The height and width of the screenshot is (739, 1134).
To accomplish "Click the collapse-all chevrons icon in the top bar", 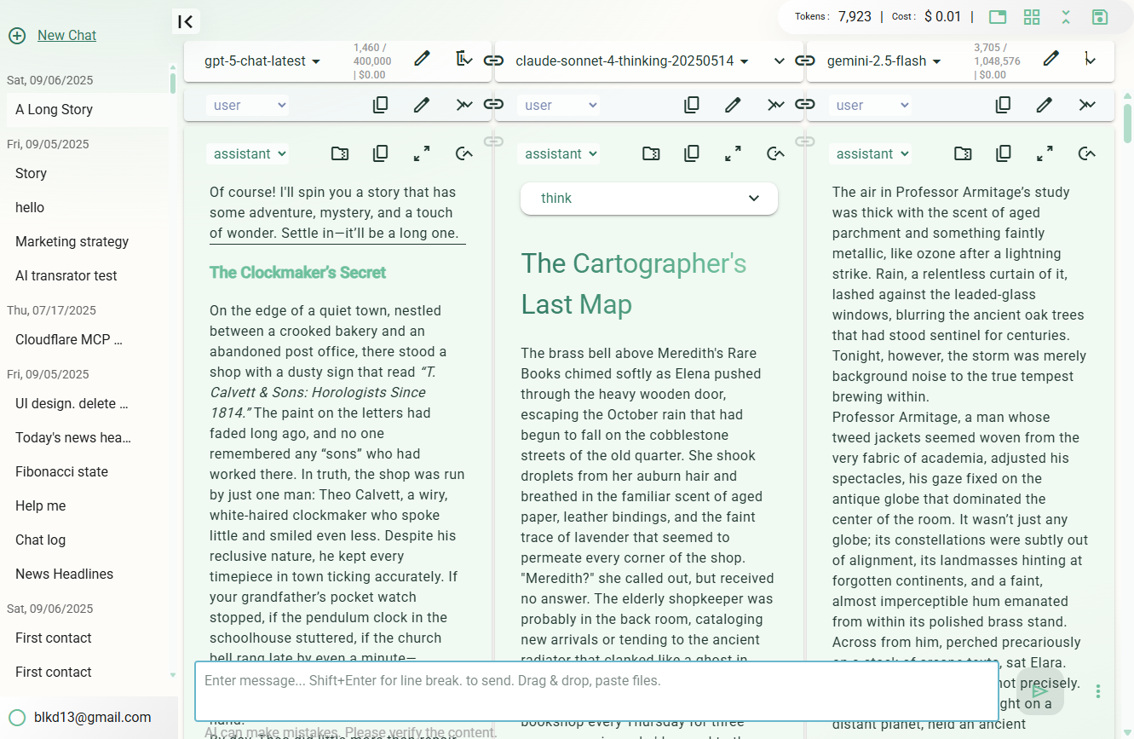I will click(1066, 17).
